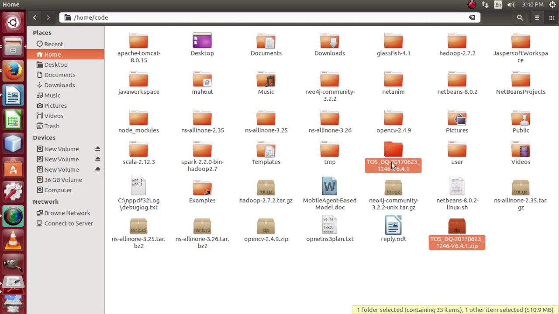Open the system power gear menu

coord(552,4)
